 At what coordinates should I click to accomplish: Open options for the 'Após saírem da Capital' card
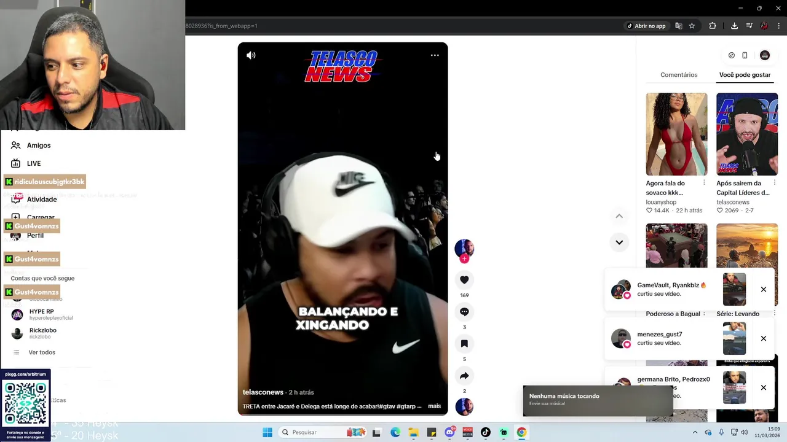tap(775, 183)
